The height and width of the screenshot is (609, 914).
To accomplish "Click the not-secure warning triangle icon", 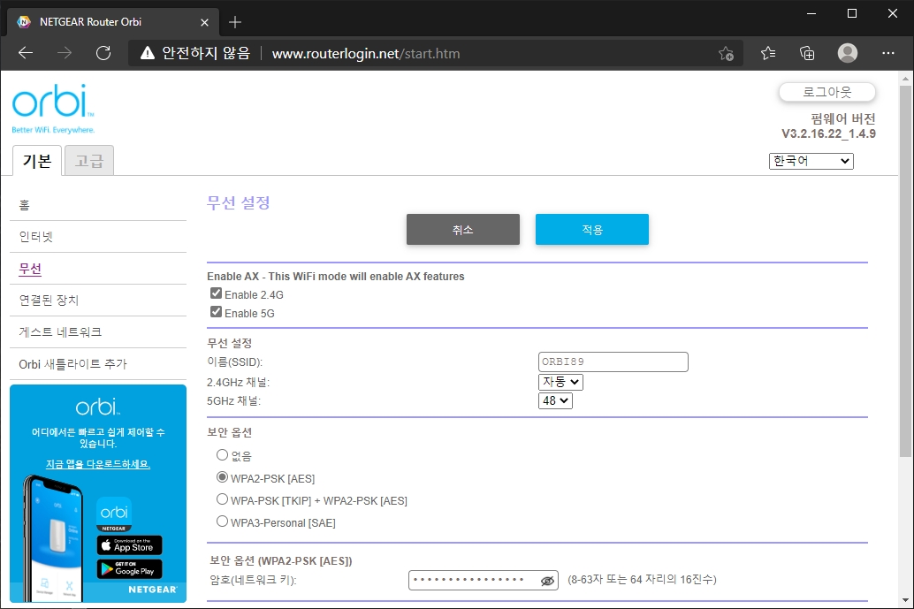I will tap(148, 53).
